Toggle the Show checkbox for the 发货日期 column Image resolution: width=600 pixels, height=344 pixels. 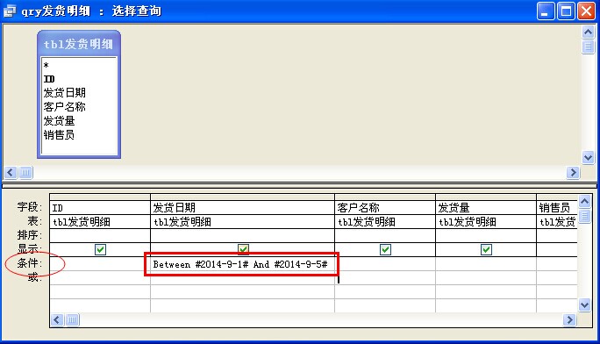243,249
